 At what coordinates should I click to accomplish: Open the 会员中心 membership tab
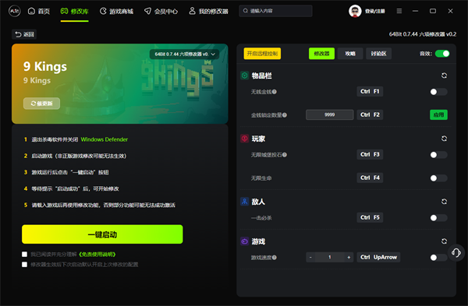161,12
